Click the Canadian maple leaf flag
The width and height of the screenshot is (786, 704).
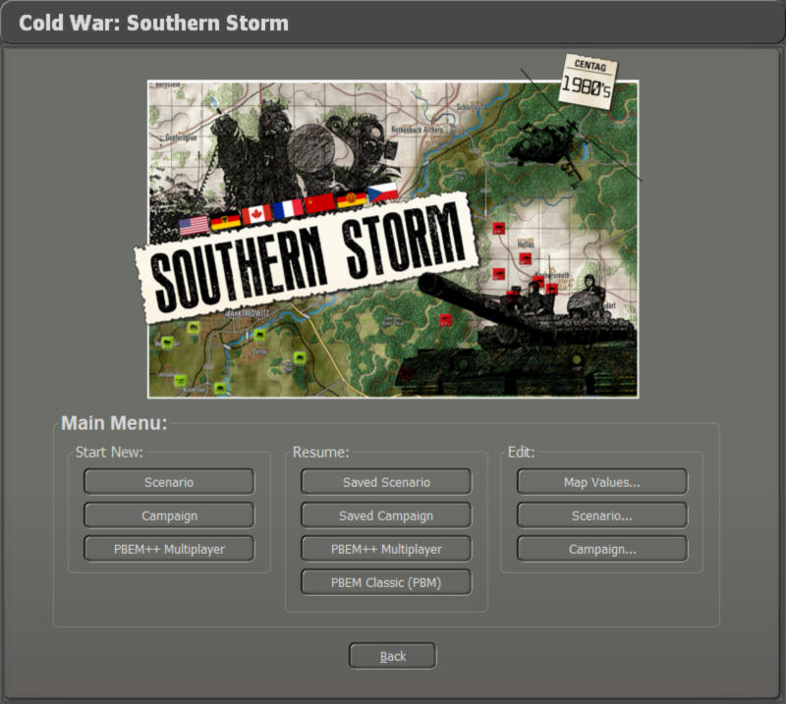[256, 213]
